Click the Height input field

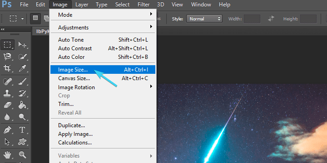(x=308, y=19)
